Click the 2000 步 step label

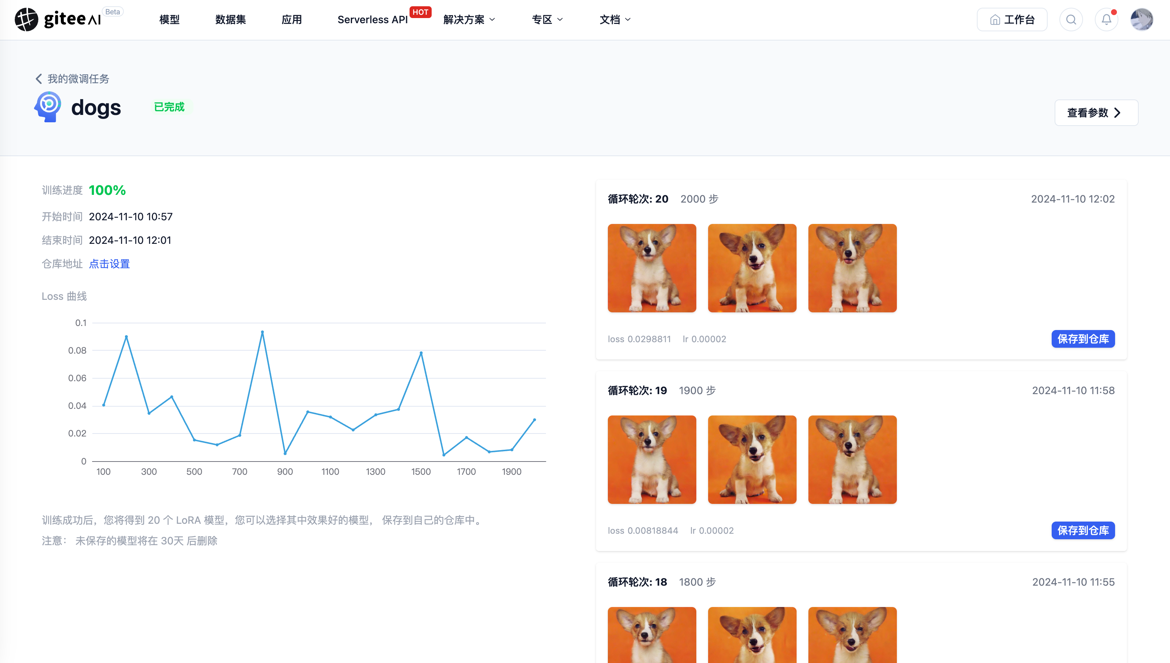[x=699, y=199]
